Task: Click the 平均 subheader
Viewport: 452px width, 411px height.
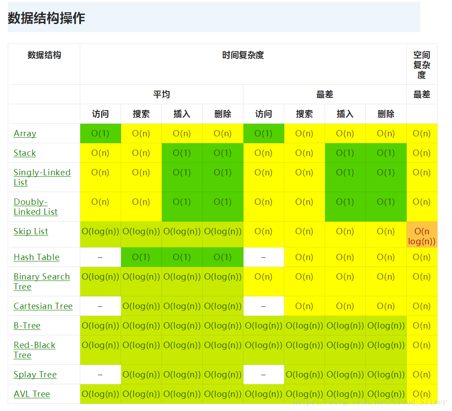Action: coord(161,94)
